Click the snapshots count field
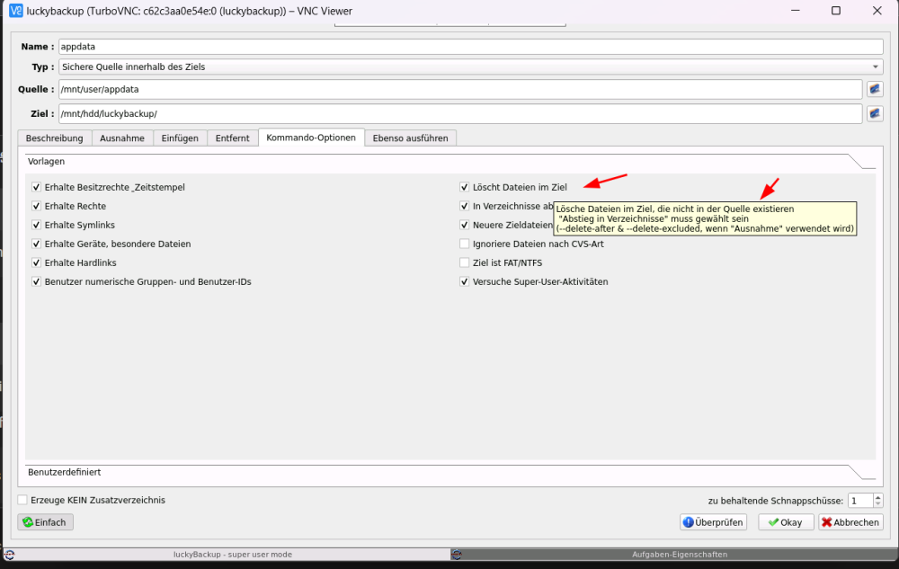This screenshot has height=569, width=899. pos(860,501)
